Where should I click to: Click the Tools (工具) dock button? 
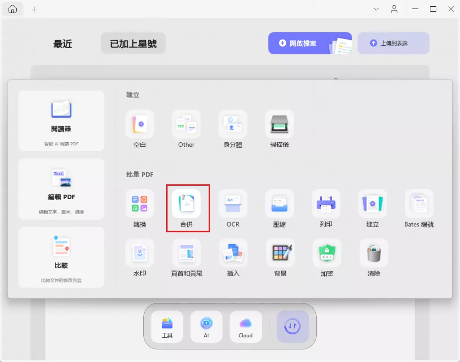pyautogui.click(x=167, y=327)
